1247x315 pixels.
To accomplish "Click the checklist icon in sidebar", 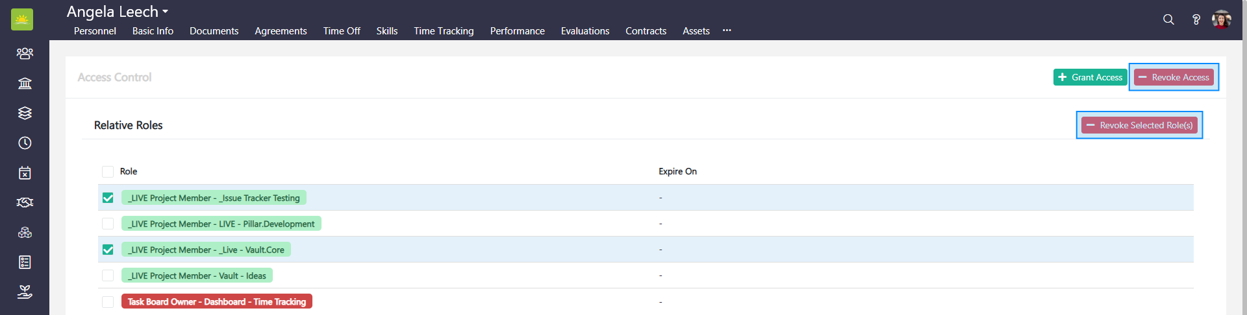I will click(x=25, y=262).
